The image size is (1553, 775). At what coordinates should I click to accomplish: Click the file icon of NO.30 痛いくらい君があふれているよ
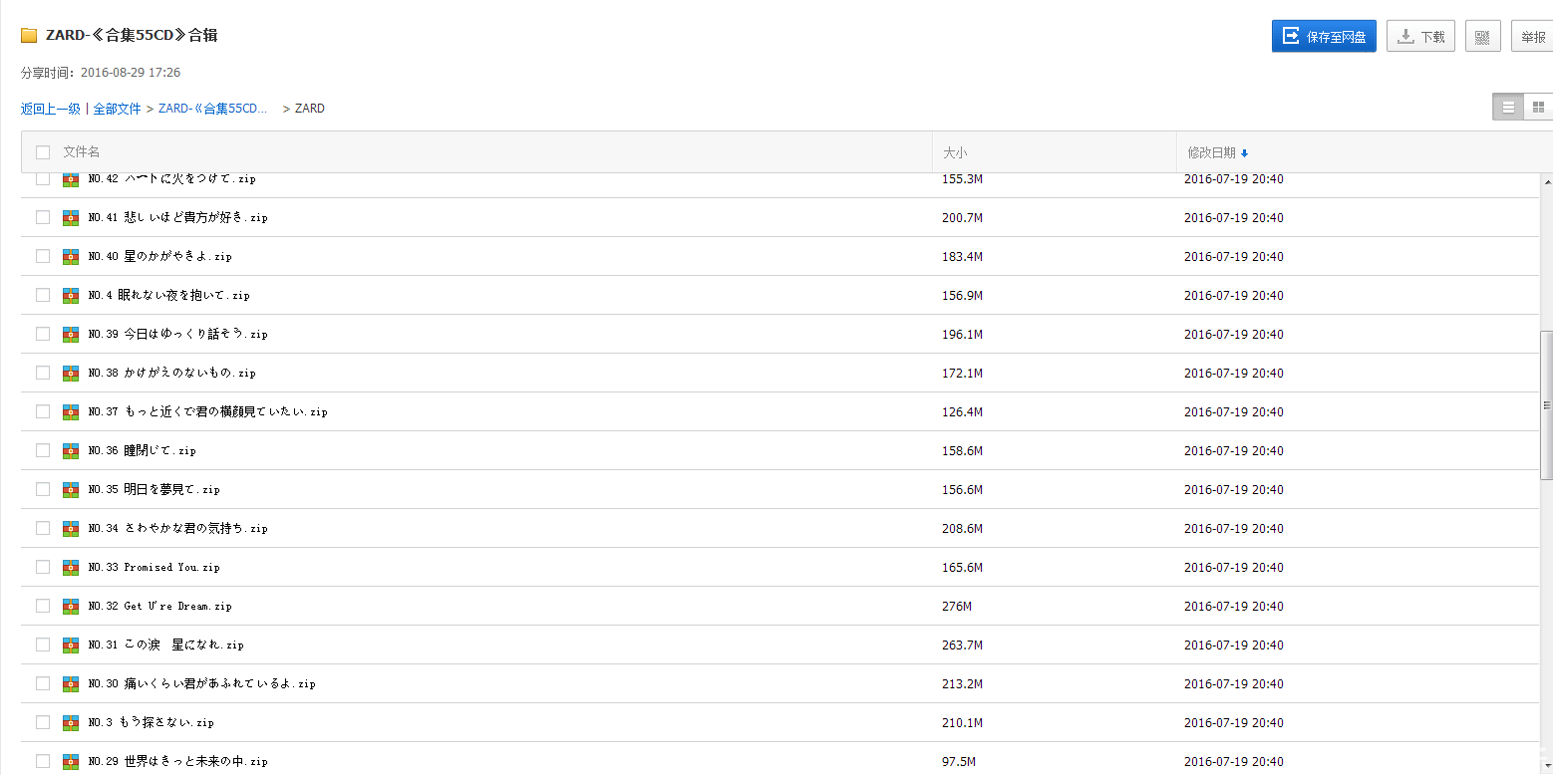71,683
